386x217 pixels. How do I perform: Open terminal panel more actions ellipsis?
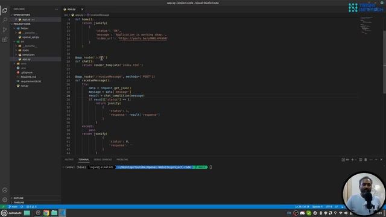coord(371,160)
